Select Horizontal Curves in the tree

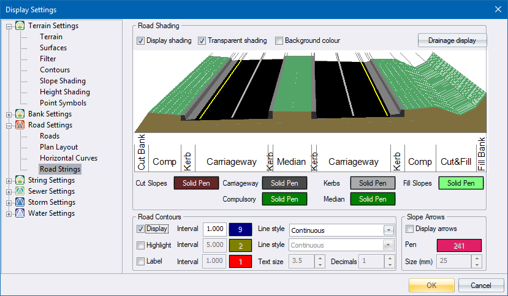pos(69,158)
